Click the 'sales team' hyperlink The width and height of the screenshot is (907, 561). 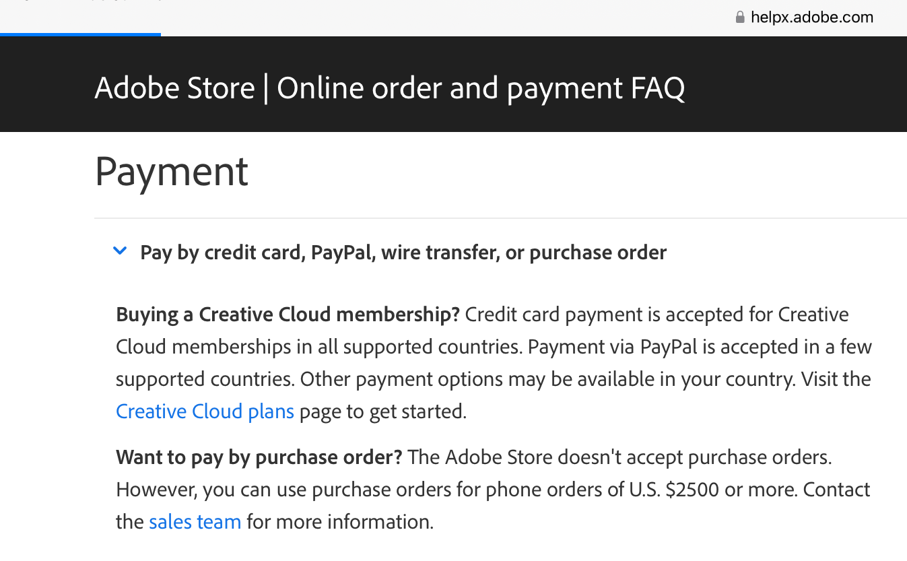(x=195, y=521)
